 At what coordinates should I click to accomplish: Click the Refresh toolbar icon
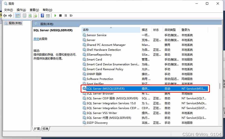point(30,15)
